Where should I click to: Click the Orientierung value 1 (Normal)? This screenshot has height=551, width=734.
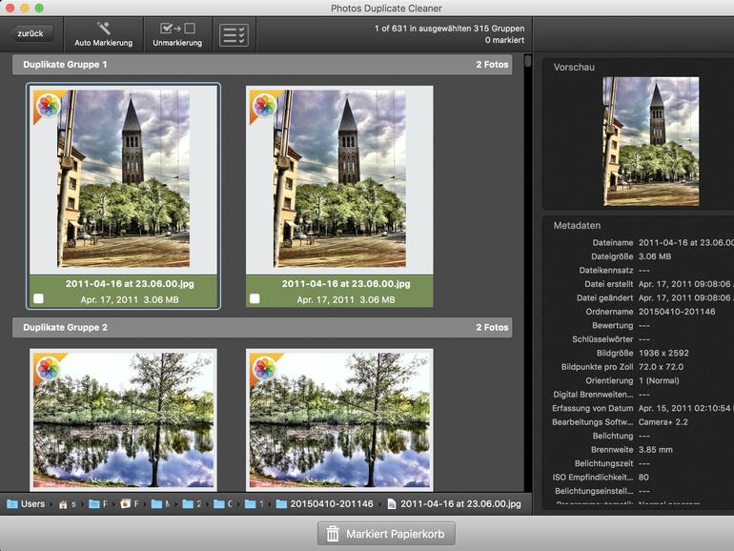coord(659,380)
